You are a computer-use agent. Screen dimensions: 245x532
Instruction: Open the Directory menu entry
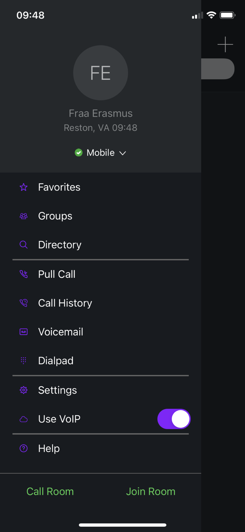[60, 245]
